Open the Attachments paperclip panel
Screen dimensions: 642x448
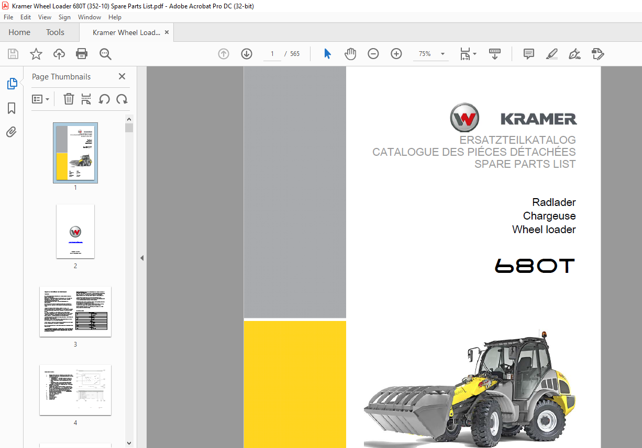point(12,132)
